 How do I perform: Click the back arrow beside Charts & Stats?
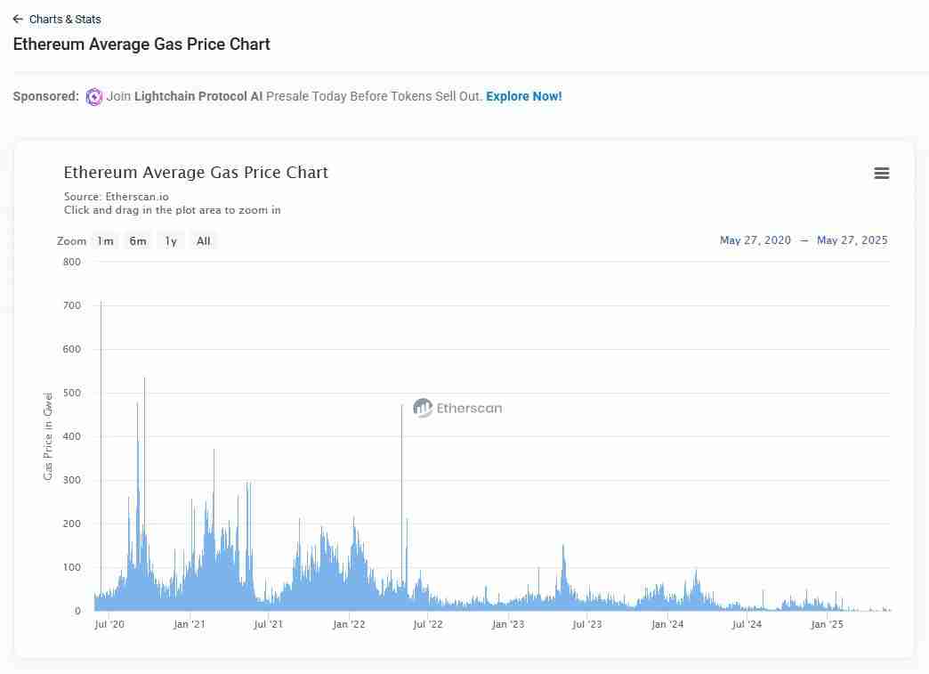[18, 19]
